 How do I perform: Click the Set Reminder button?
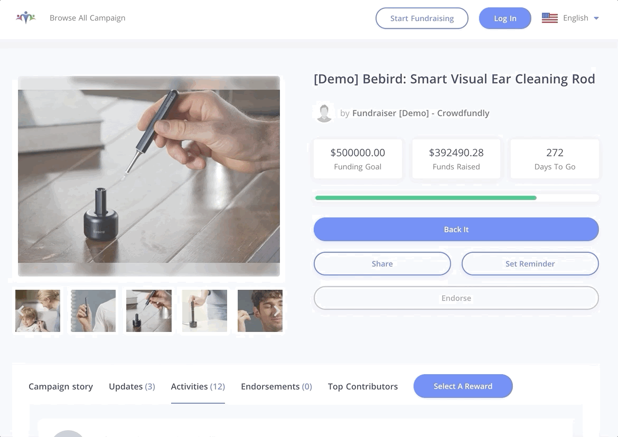click(530, 264)
